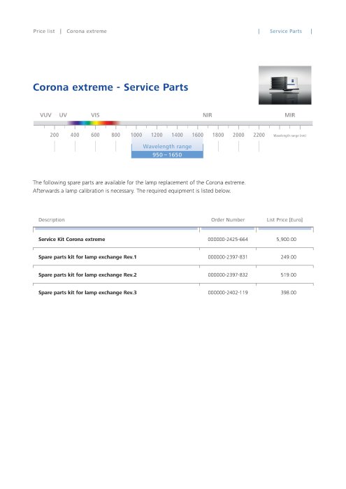The height and width of the screenshot is (489, 346).
Task: Click order number 000000-2397-831
Action: [228, 257]
